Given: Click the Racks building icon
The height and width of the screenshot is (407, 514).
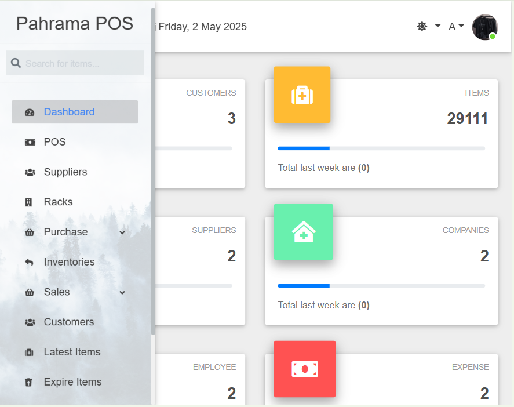Looking at the screenshot, I should 29,202.
